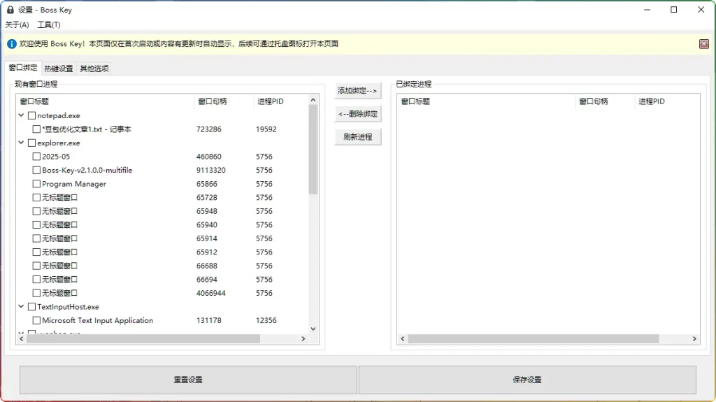
Task: Switch to the 热键设置 tab
Action: click(x=59, y=69)
